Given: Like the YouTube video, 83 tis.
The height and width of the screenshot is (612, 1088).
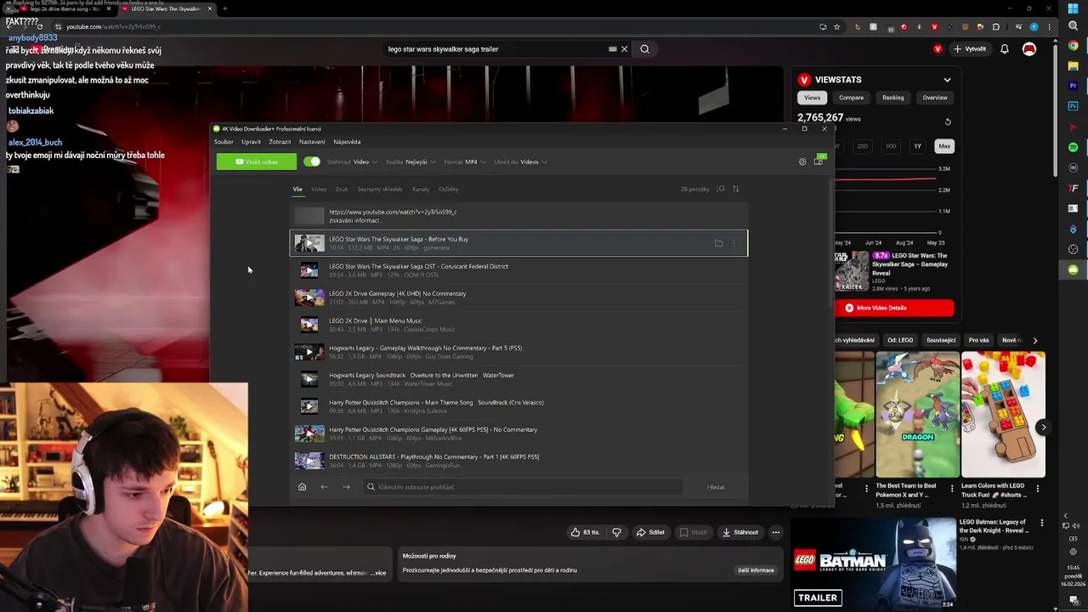Looking at the screenshot, I should [x=585, y=532].
